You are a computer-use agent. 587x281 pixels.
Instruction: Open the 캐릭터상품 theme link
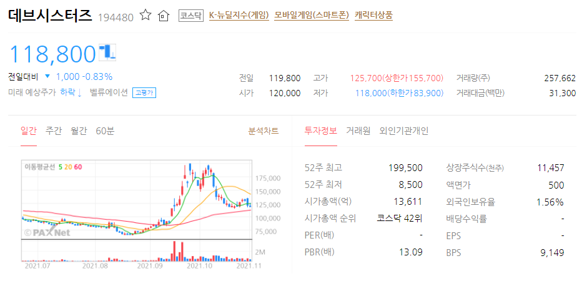pyautogui.click(x=373, y=16)
